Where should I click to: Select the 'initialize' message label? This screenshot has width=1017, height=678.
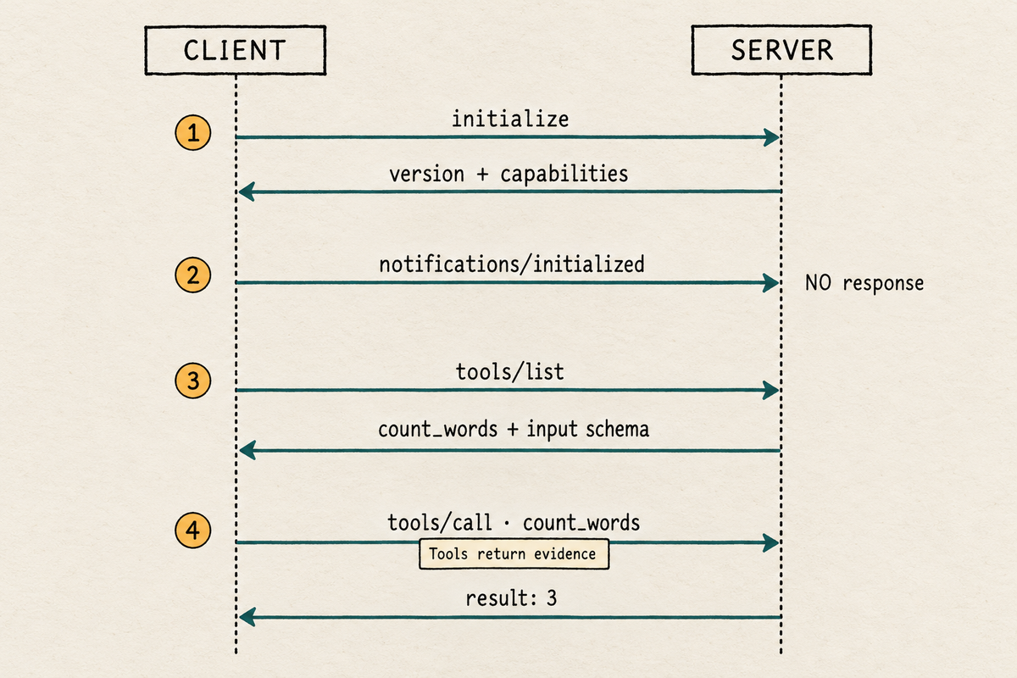(509, 119)
